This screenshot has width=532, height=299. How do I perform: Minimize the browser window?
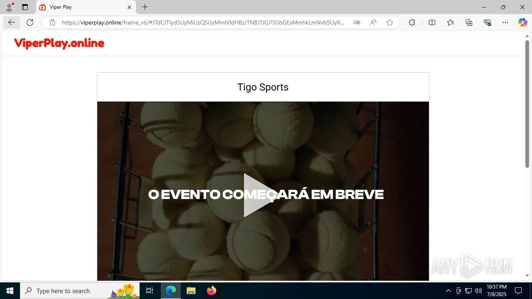pyautogui.click(x=484, y=7)
